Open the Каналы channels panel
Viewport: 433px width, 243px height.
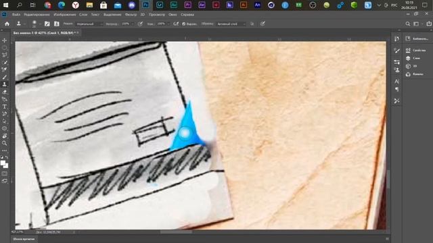415,74
